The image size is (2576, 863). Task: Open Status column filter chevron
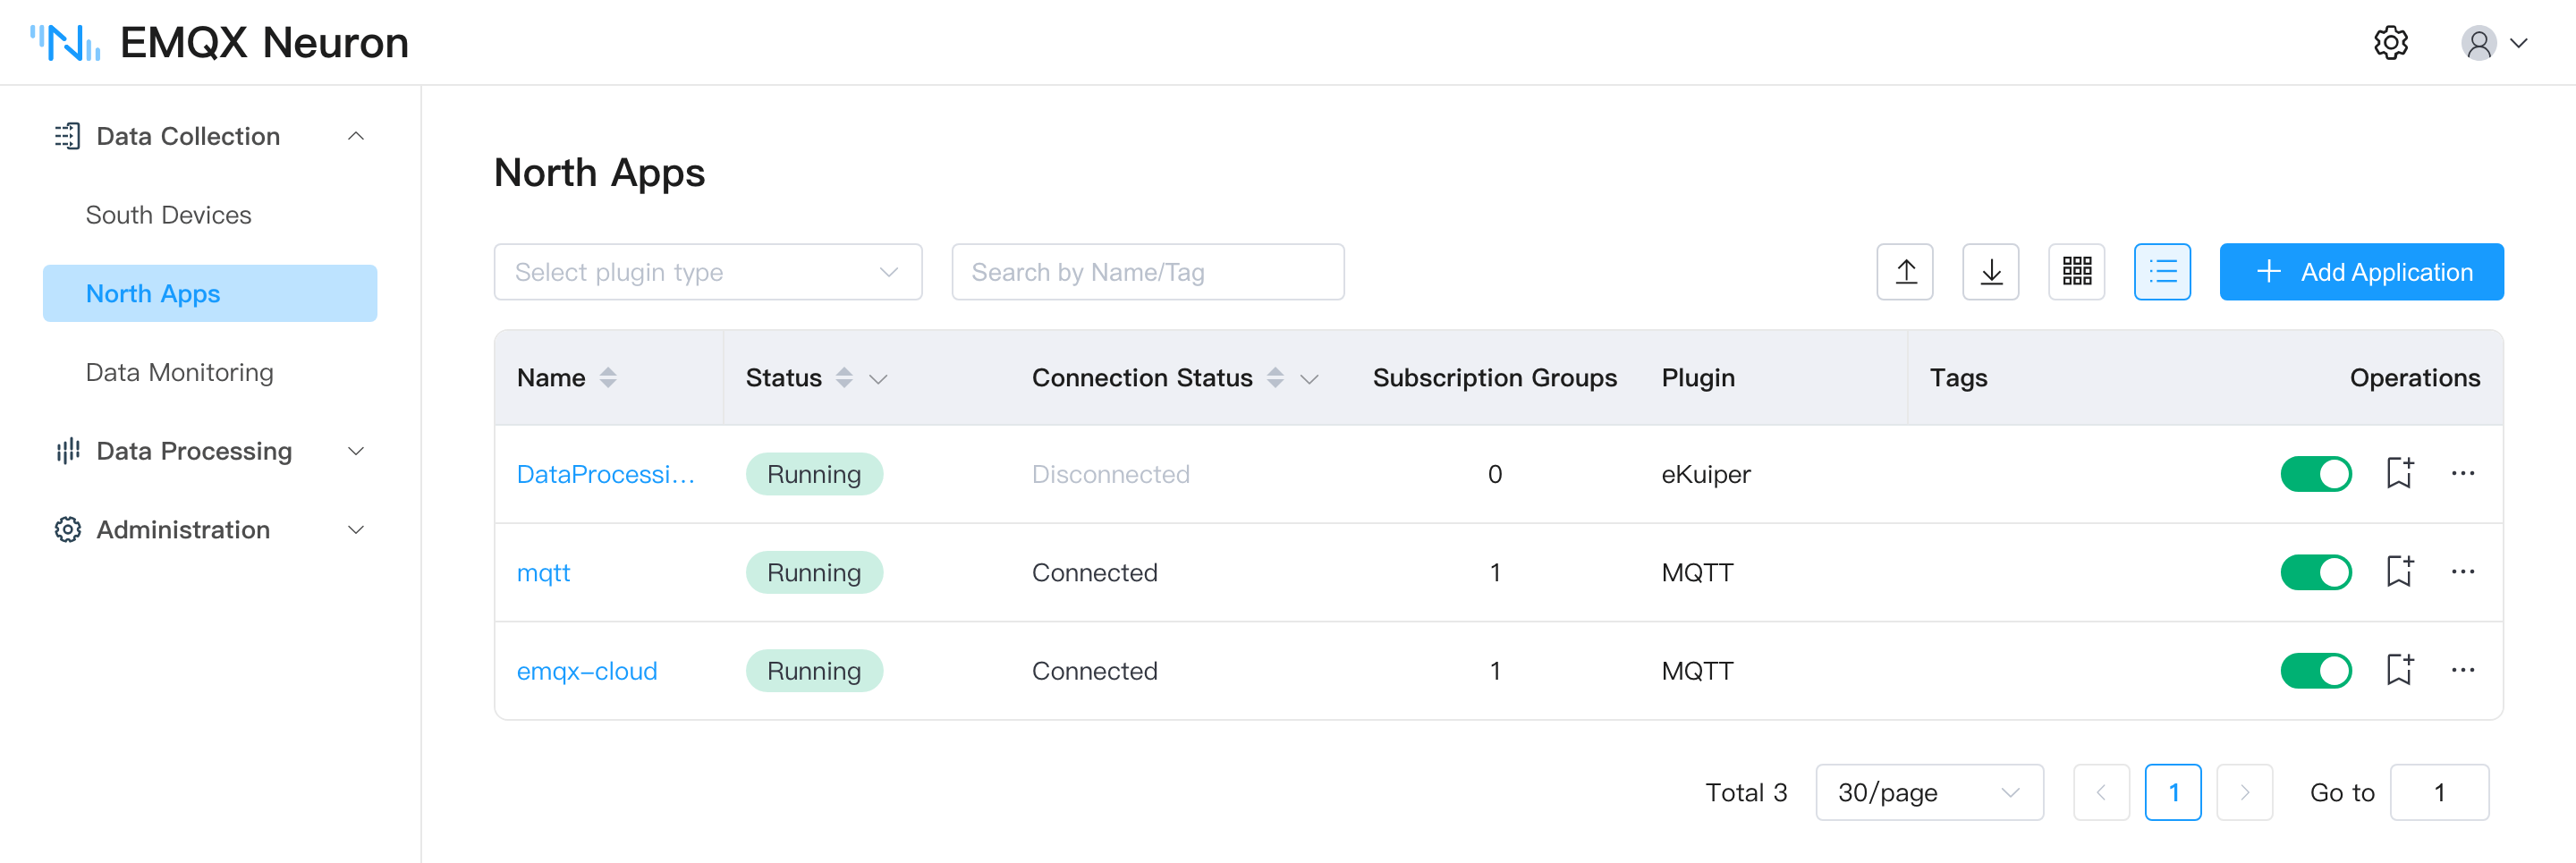(x=878, y=379)
